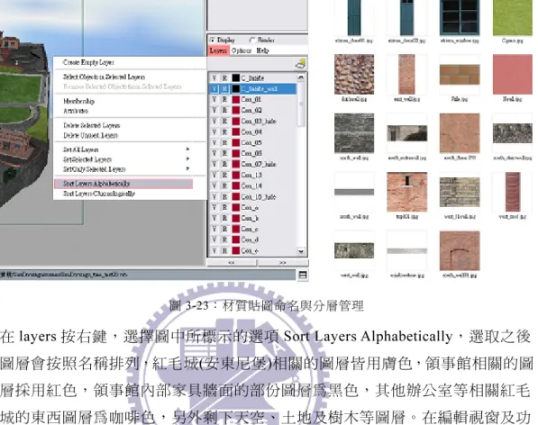This screenshot has width=538, height=425.
Task: Toggle V visibility for Con_01 layer
Action: click(x=214, y=100)
